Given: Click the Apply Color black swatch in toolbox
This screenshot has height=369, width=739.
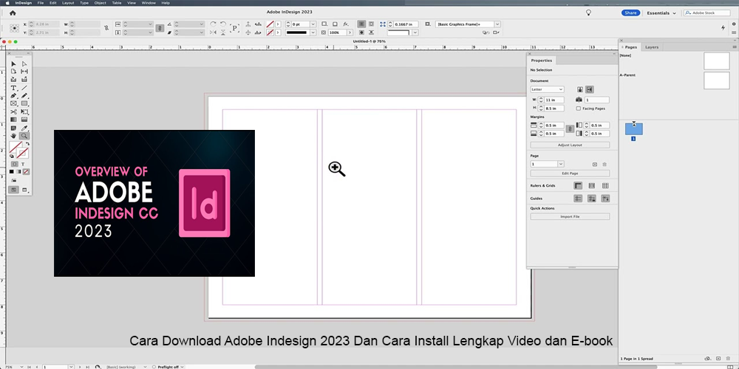Looking at the screenshot, I should [12, 172].
